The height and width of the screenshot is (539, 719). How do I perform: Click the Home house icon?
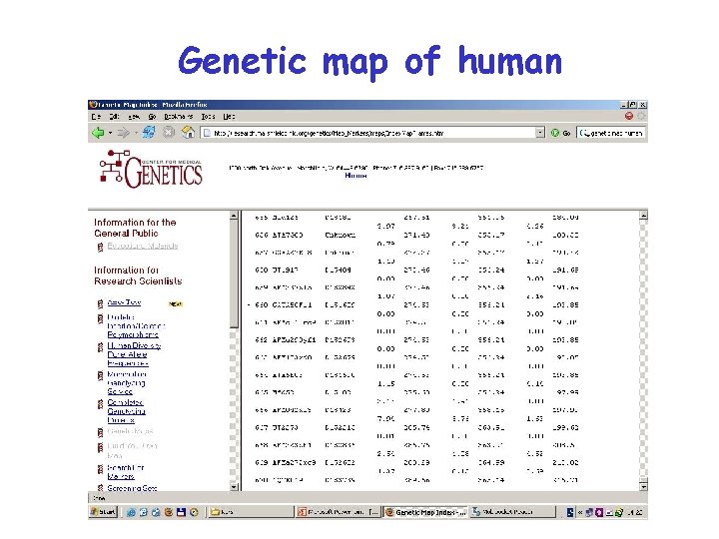(x=188, y=133)
